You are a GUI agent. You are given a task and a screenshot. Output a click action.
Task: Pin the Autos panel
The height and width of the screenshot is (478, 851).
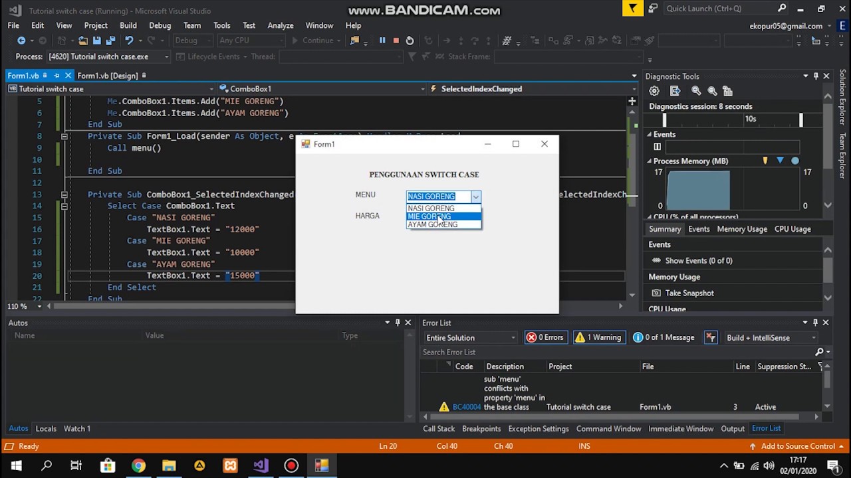click(x=398, y=323)
